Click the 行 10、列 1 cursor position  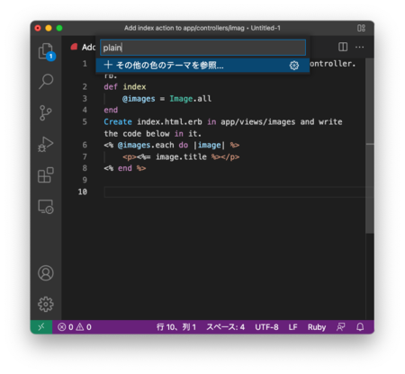pyautogui.click(x=176, y=327)
